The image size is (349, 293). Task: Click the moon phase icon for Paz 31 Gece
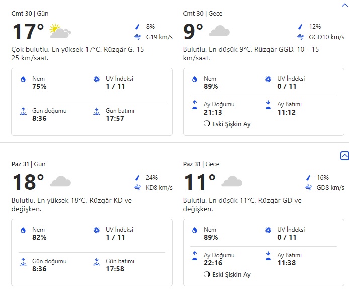[206, 274]
